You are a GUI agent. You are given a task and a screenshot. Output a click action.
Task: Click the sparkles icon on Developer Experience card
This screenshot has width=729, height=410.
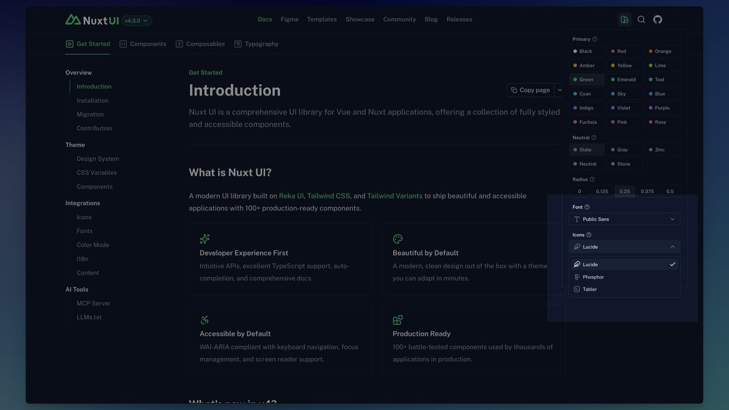coord(205,239)
